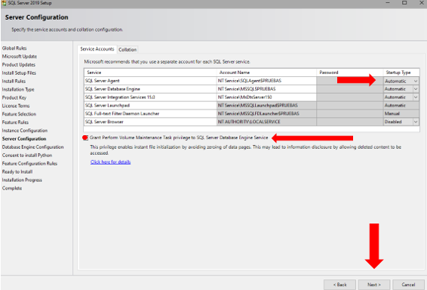Click the Next button
The image size is (427, 290).
(374, 285)
